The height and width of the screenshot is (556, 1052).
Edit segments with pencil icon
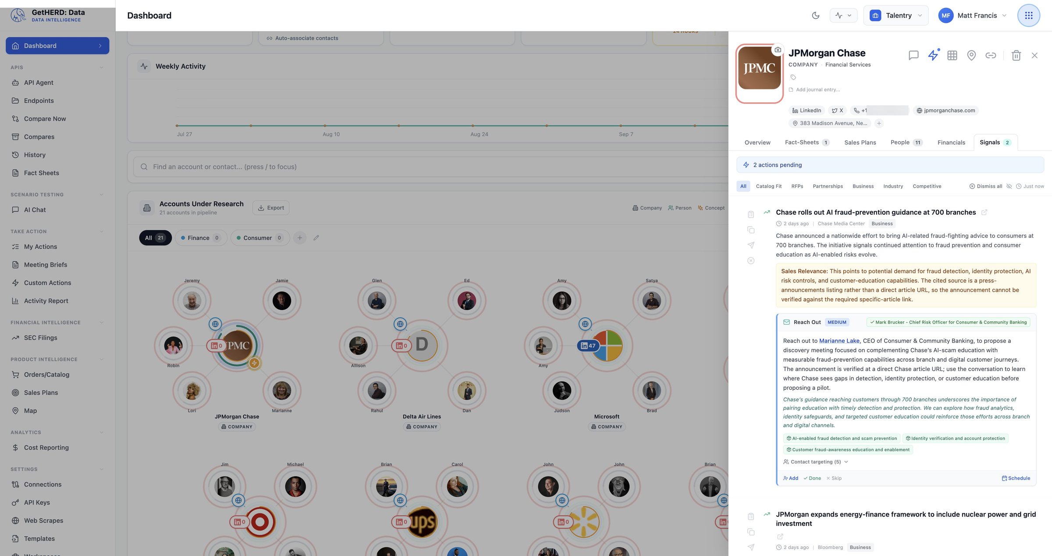pyautogui.click(x=316, y=238)
